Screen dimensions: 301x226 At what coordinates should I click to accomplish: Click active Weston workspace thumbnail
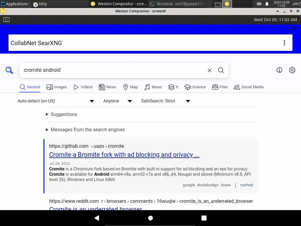pyautogui.click(x=227, y=4)
